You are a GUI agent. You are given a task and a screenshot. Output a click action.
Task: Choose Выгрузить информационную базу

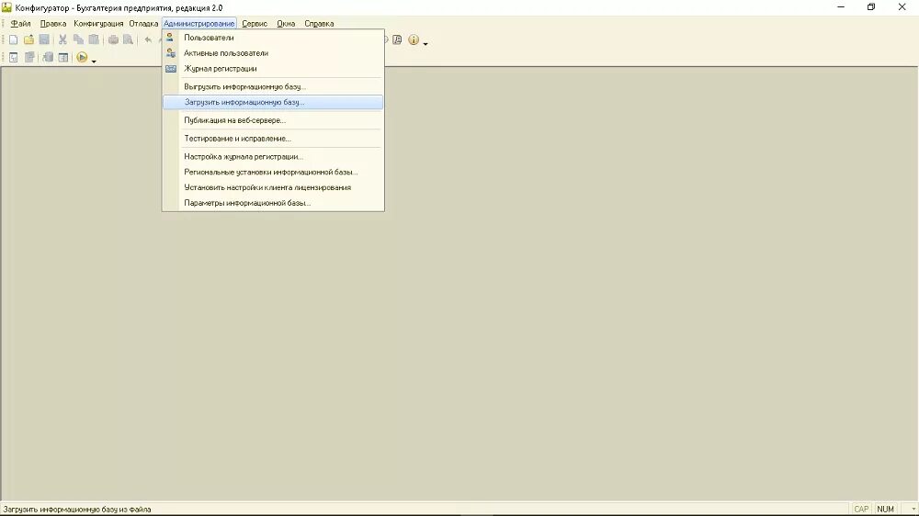pyautogui.click(x=273, y=86)
